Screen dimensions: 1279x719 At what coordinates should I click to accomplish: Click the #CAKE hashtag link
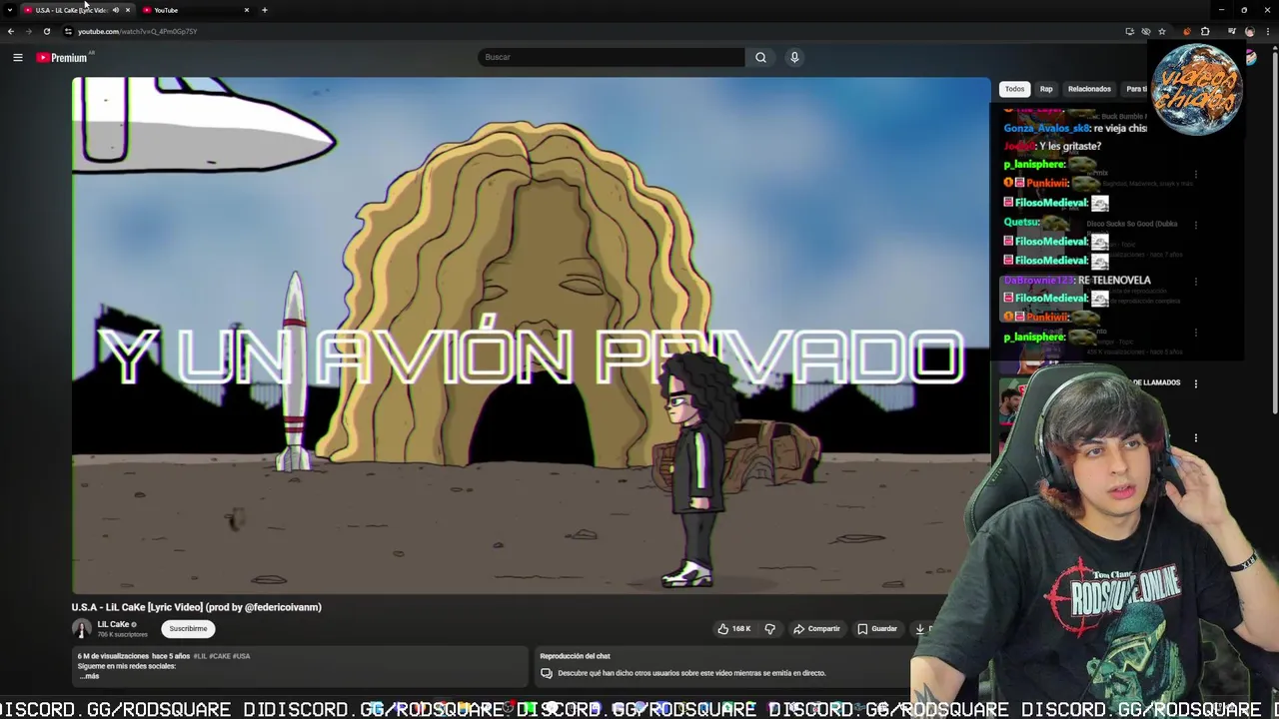220,656
